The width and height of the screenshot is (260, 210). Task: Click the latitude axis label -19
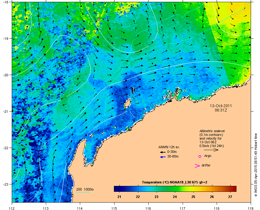[x=6, y=39]
